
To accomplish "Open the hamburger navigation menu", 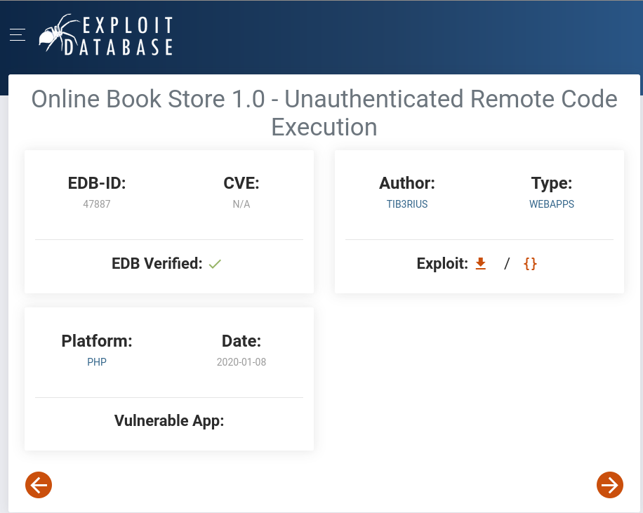I will pos(18,34).
